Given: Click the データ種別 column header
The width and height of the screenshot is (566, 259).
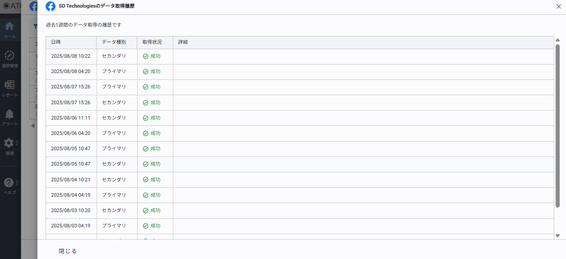Looking at the screenshot, I should point(114,42).
